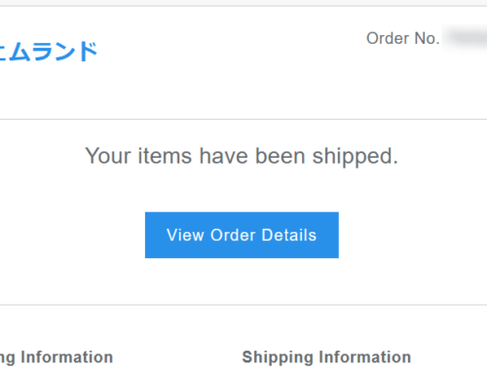Click the 'Your items have been shipped.' heading
This screenshot has height=373, width=487.
(242, 156)
